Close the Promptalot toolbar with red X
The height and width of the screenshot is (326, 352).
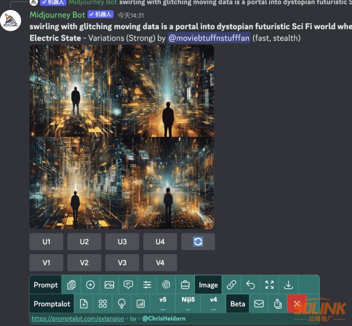297,304
